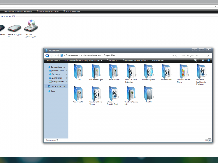This screenshot has width=218, height=163.
Task: Expand the address bar history dropdown
Action: (x=173, y=55)
